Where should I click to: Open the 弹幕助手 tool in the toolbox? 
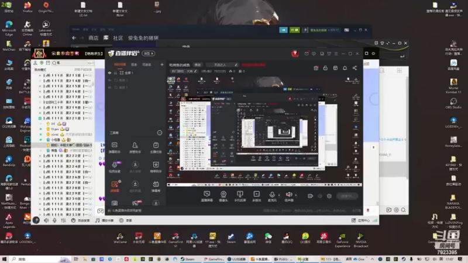coord(115,147)
